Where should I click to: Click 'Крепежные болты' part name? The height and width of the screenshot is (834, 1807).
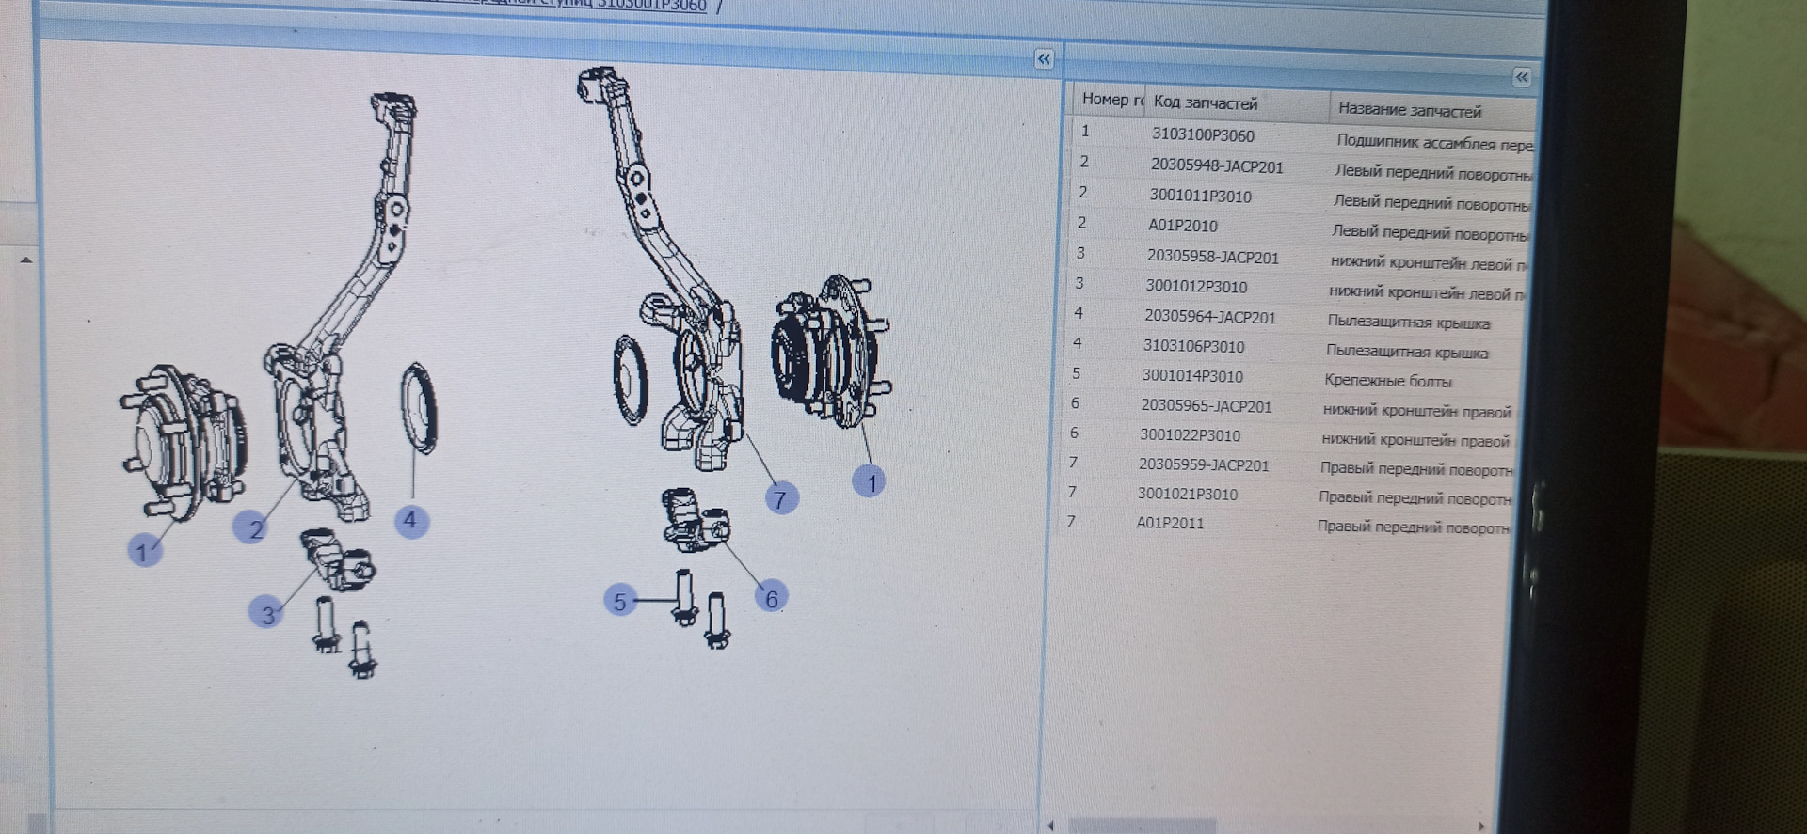[x=1388, y=381]
